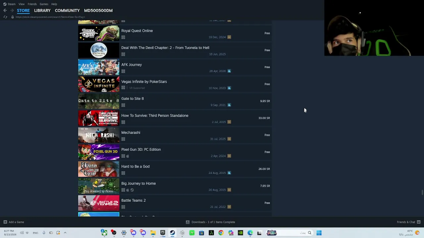Reload the store page with the refresh icon
Viewport: 424px width, 238px height.
point(5,17)
